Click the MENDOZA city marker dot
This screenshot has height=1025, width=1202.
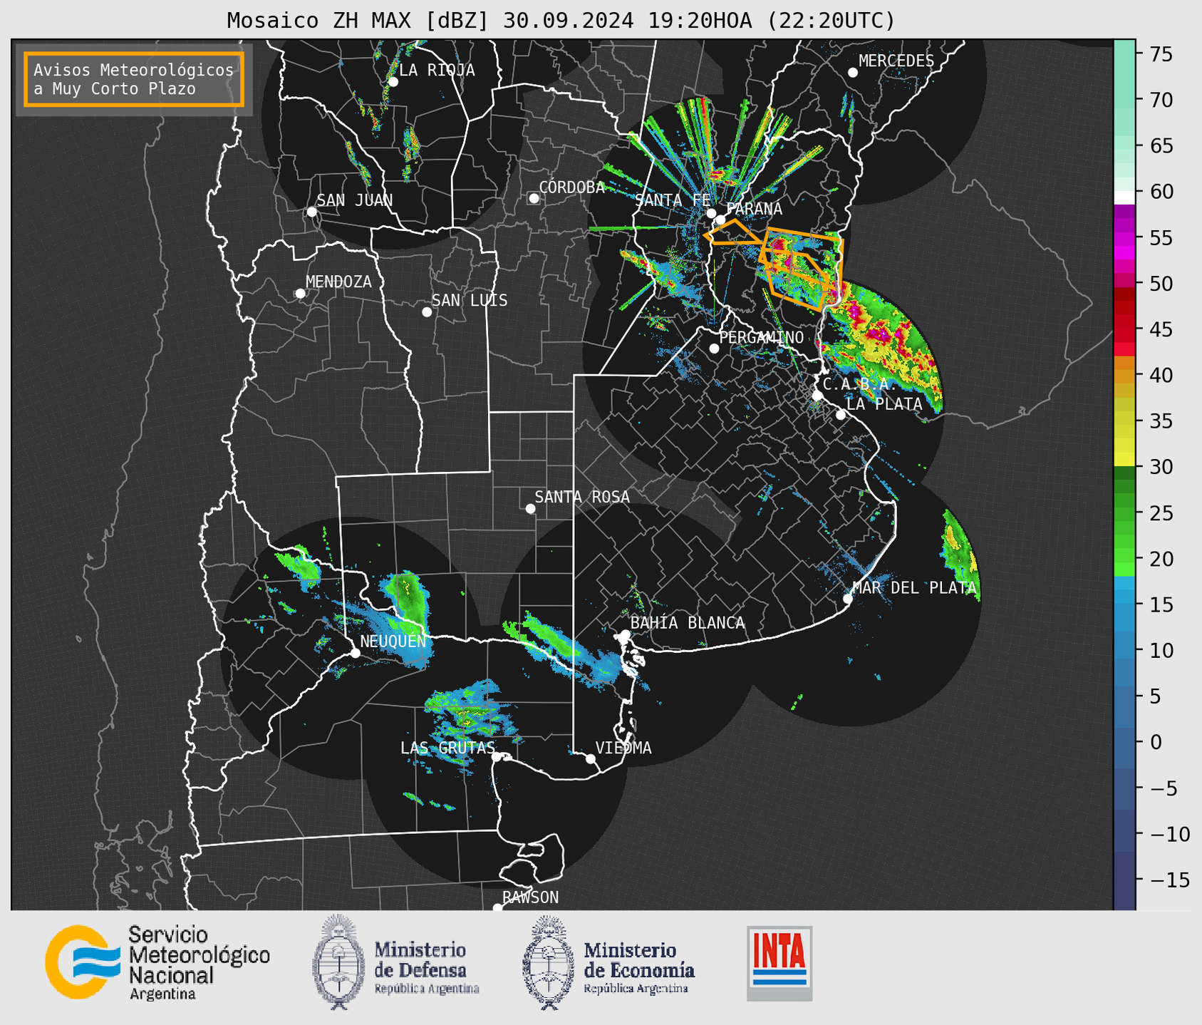point(301,294)
